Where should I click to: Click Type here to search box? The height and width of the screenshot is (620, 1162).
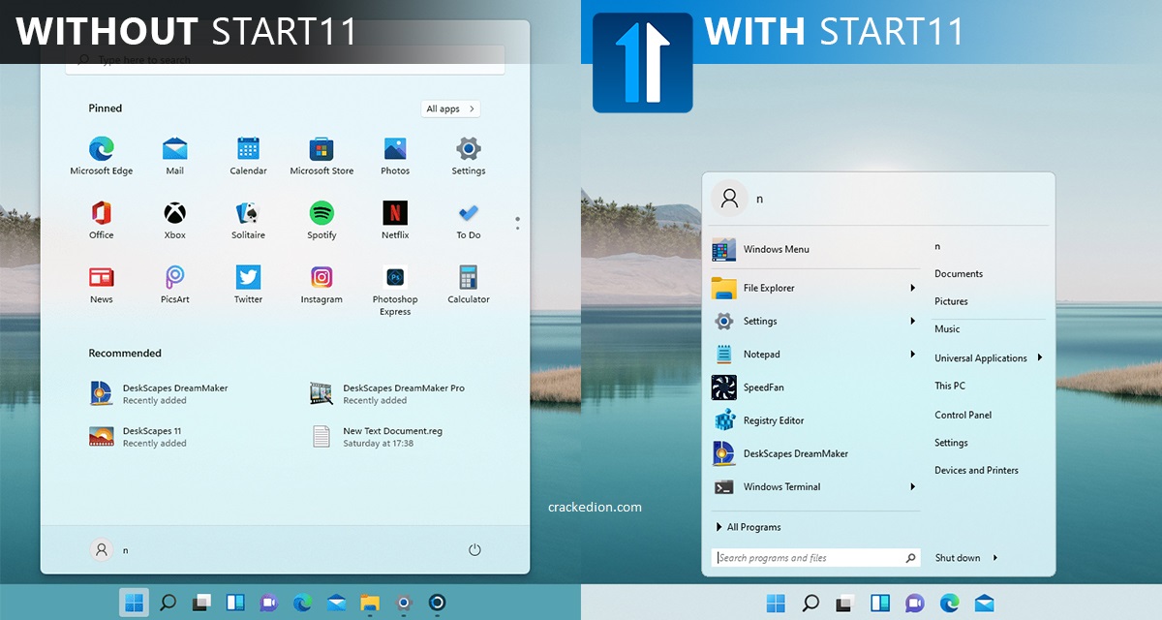click(x=285, y=60)
